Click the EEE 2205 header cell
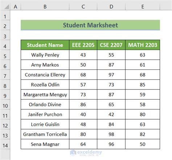The height and width of the screenshot is (160, 172). 83,45
